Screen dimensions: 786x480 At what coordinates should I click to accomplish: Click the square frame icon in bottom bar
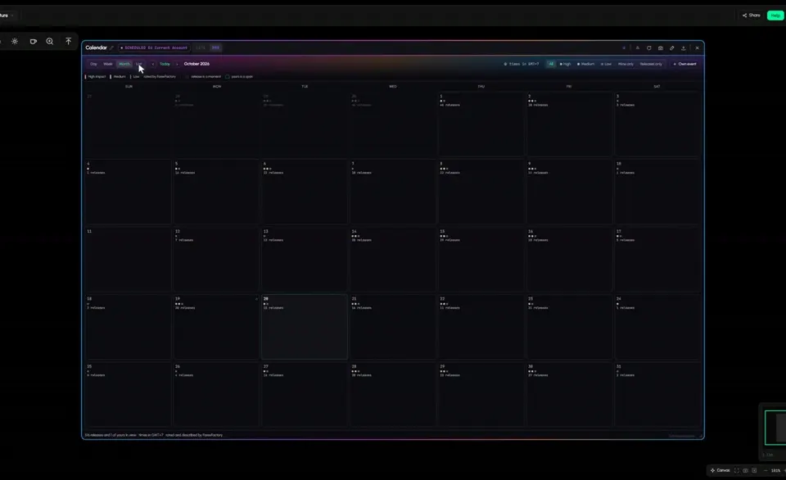(754, 470)
